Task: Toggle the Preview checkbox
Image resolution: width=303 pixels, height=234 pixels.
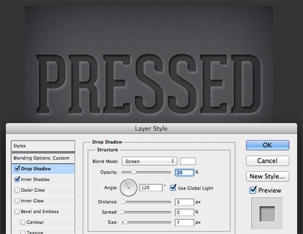Action: click(x=253, y=190)
